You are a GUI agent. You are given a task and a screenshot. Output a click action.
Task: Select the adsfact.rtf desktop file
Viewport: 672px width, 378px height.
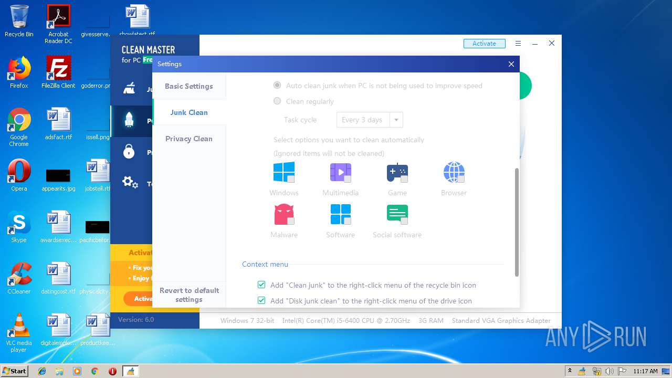58,124
